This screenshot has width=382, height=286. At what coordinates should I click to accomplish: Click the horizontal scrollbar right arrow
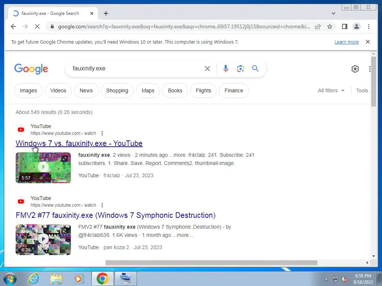[367, 263]
